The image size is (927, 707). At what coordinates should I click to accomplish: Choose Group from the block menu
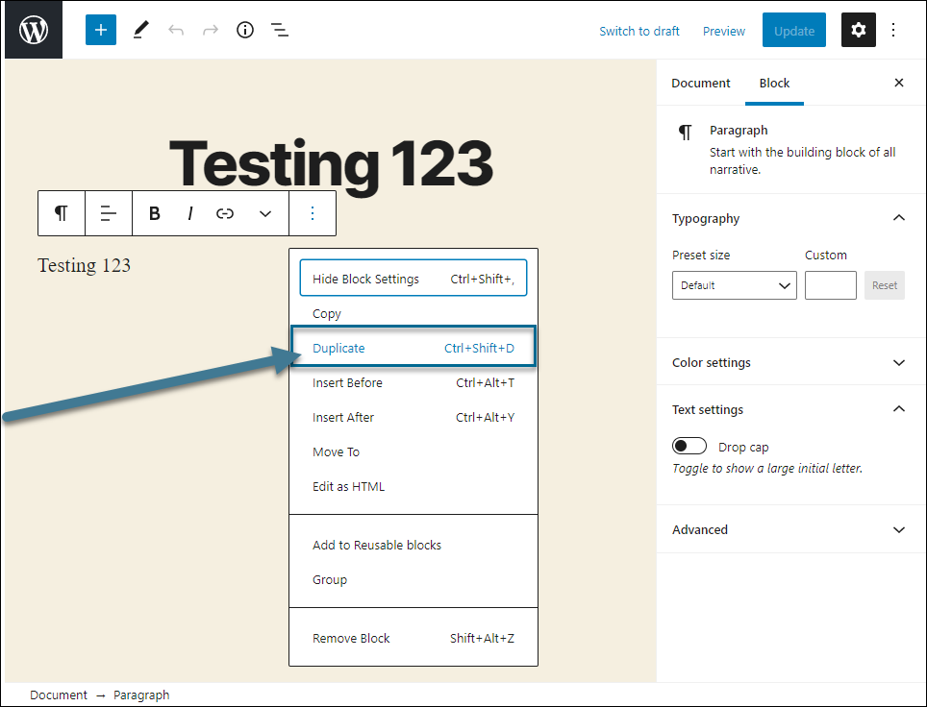(x=413, y=579)
